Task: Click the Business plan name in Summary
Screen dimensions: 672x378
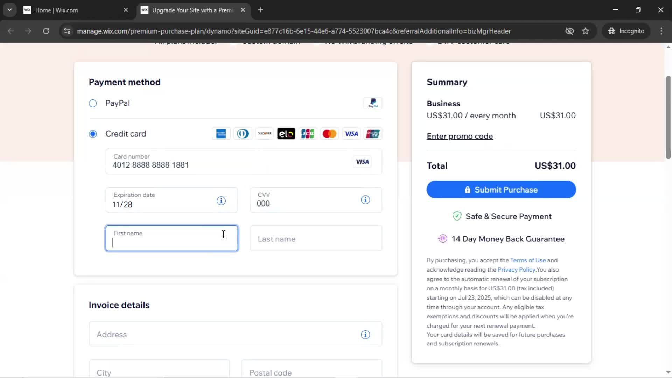Action: click(x=443, y=104)
